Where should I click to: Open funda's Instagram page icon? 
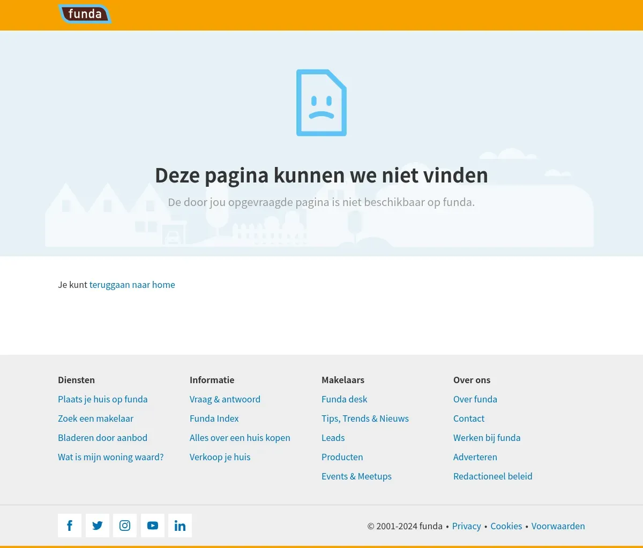tap(125, 526)
